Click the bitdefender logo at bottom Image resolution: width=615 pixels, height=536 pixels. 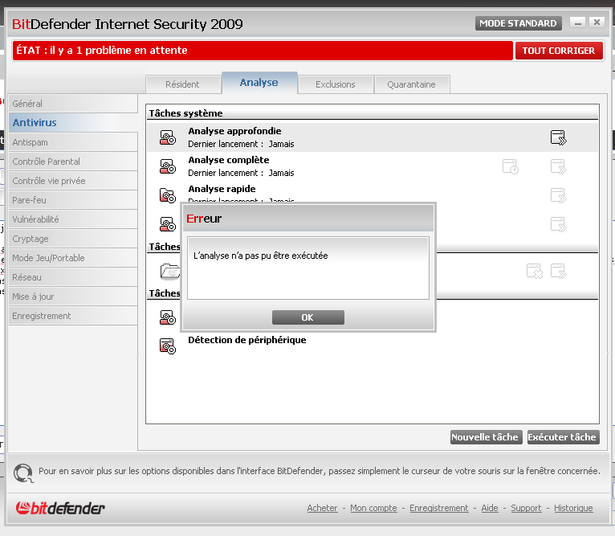click(x=60, y=508)
